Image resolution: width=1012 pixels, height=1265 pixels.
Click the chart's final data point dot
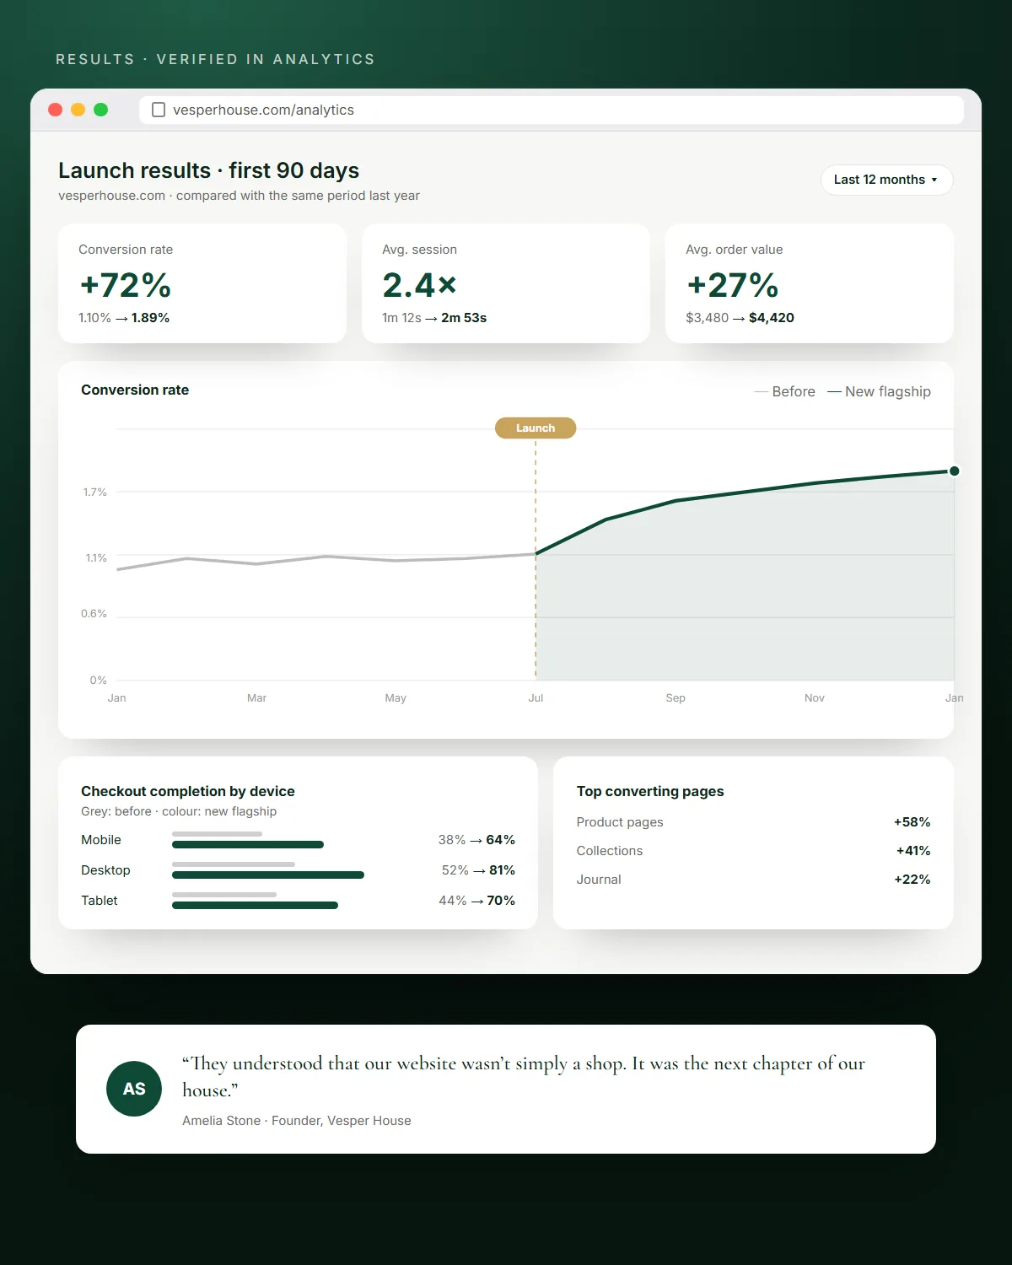pyautogui.click(x=954, y=471)
